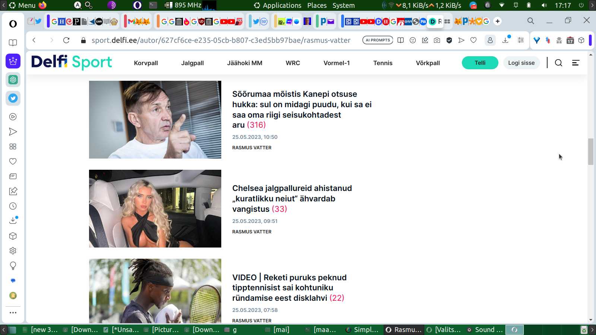Open the System menu in top panel
This screenshot has width=596, height=335.
pyautogui.click(x=343, y=5)
